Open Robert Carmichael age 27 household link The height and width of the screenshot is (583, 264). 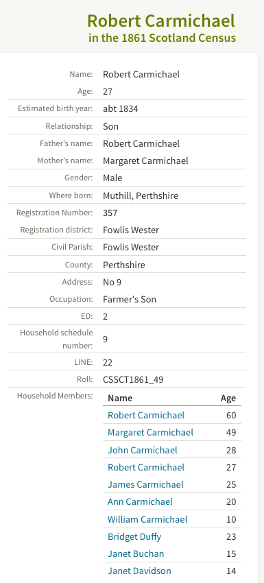tap(146, 467)
